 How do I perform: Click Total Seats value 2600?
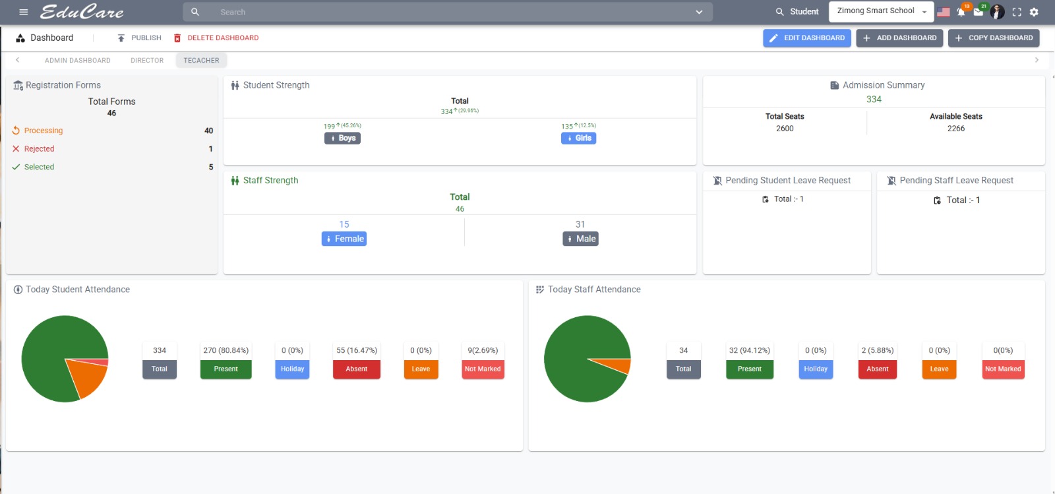tap(785, 129)
